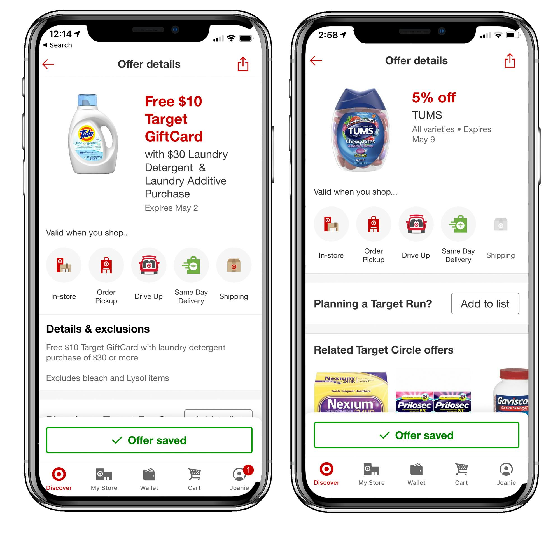The height and width of the screenshot is (549, 560).
Task: Select the Cart tab (left phone)
Action: (x=198, y=480)
